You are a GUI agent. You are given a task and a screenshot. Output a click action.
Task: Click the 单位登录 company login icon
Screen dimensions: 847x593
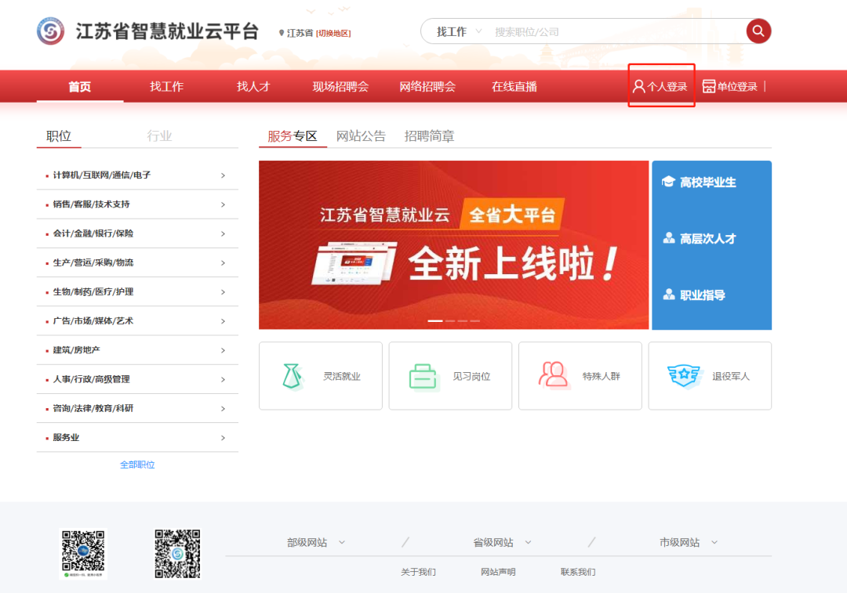(x=709, y=86)
